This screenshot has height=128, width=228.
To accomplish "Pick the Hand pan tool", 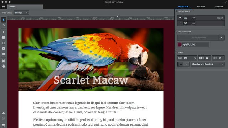I will (4, 66).
